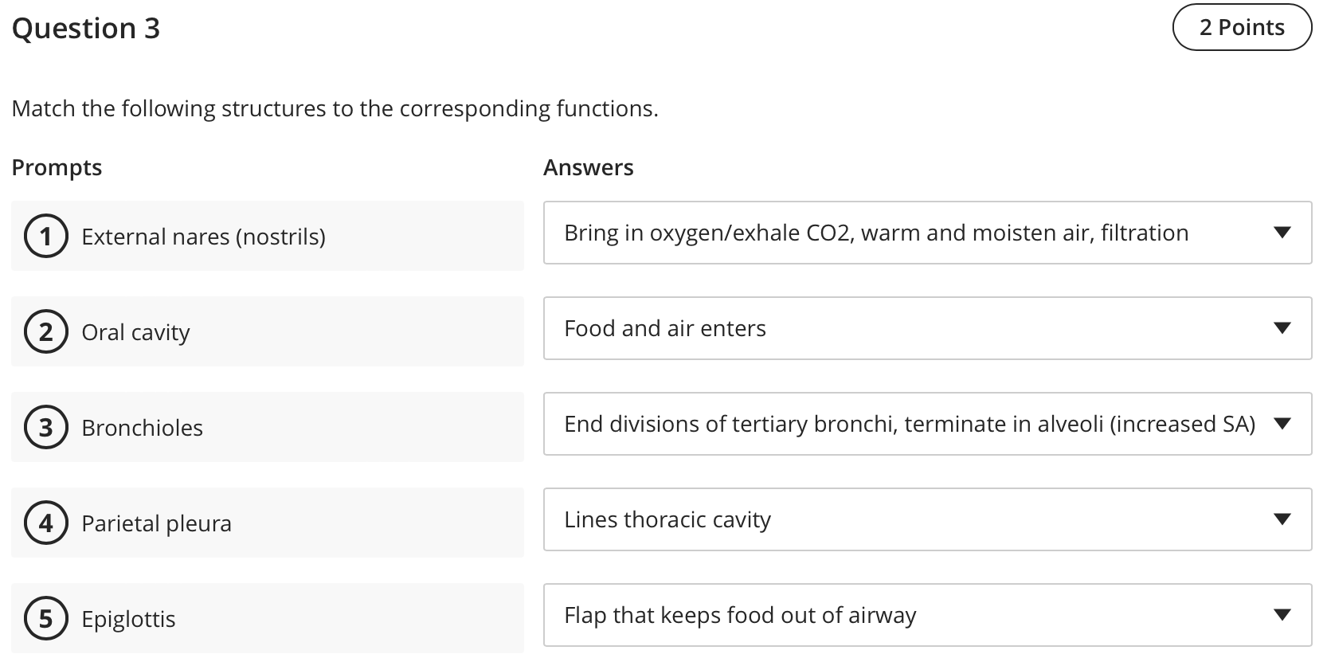Click the 2 Points badge
The height and width of the screenshot is (658, 1327).
(1242, 27)
